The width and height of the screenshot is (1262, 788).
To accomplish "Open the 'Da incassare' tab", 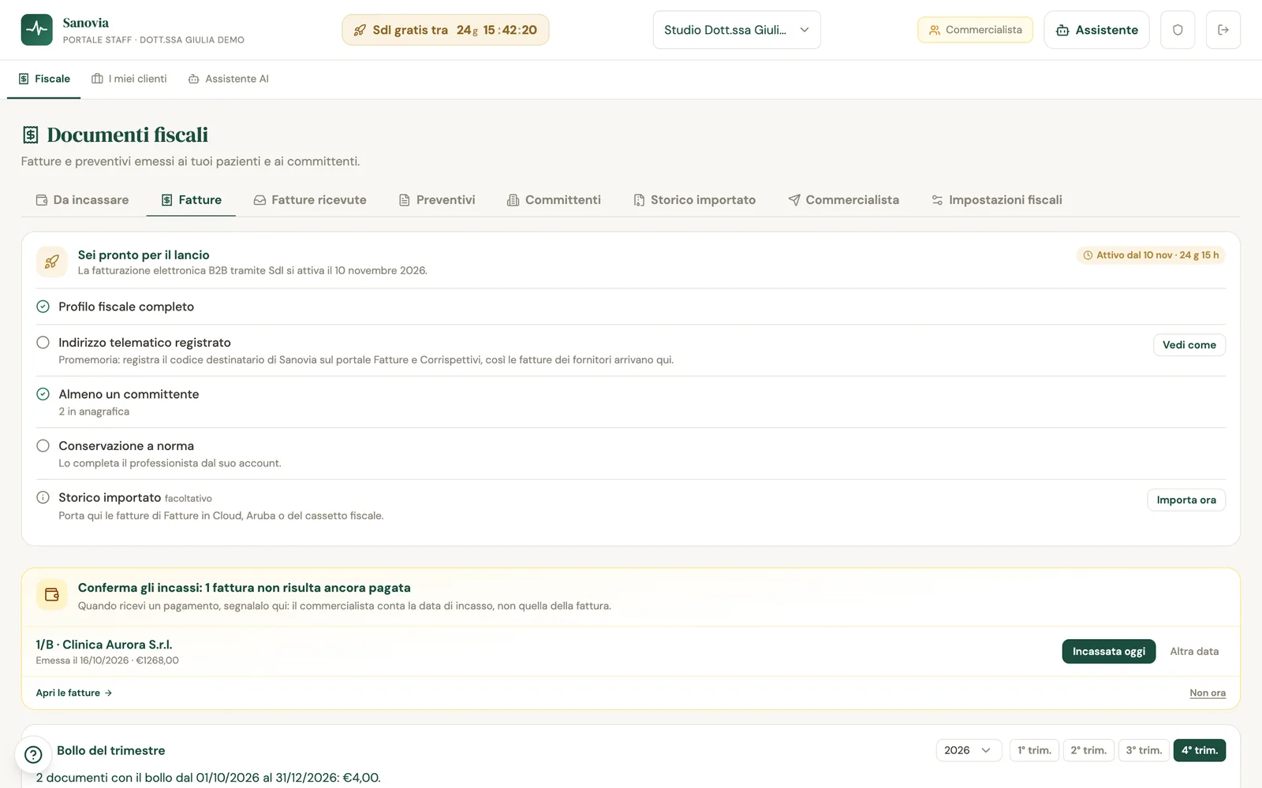I will click(82, 200).
